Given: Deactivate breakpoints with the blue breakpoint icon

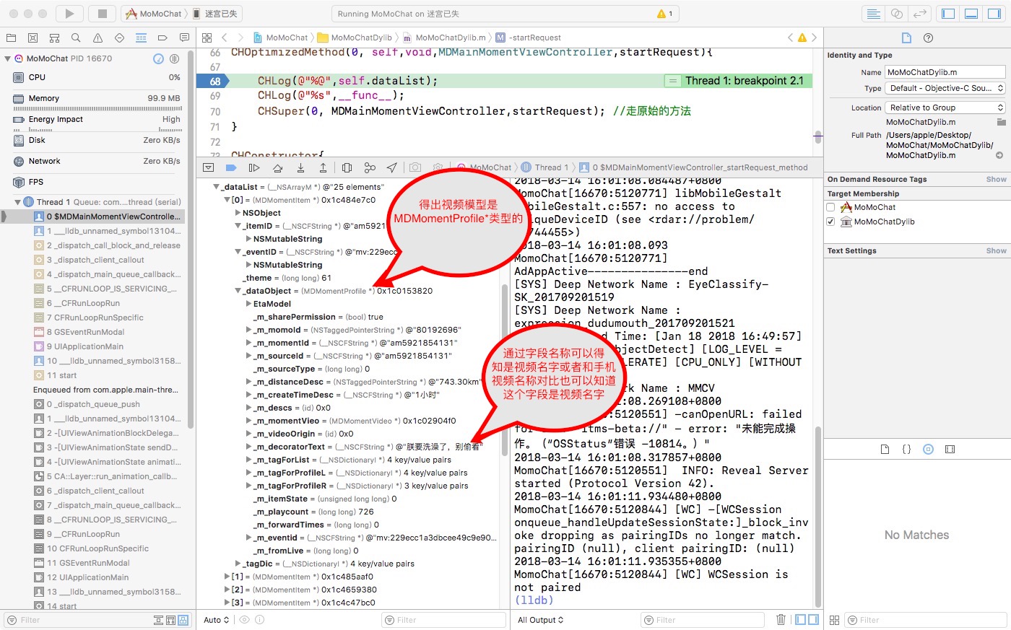Looking at the screenshot, I should 231,167.
